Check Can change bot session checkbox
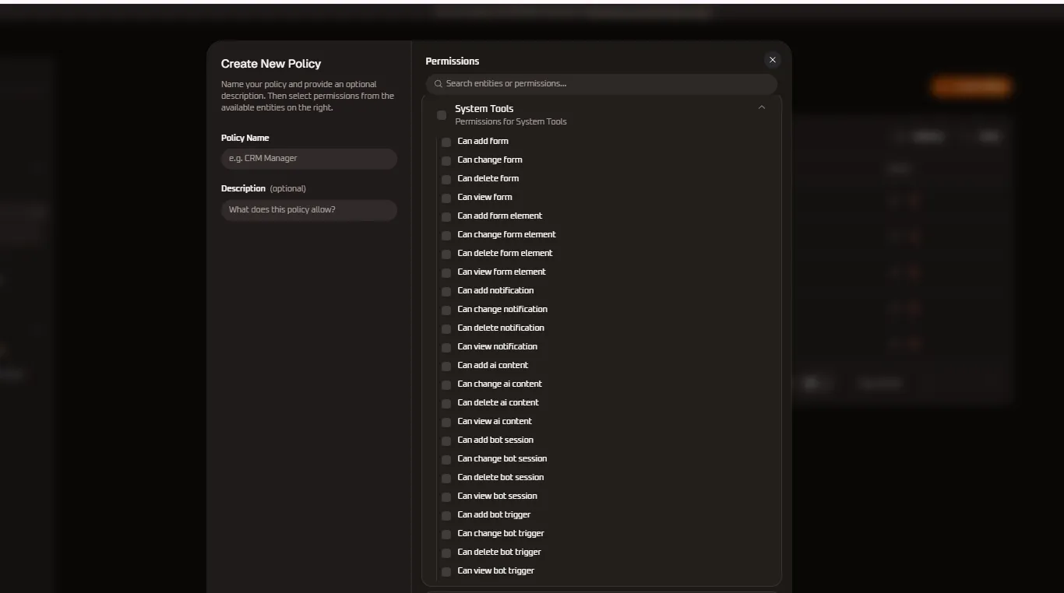Viewport: 1064px width, 593px height. click(446, 460)
